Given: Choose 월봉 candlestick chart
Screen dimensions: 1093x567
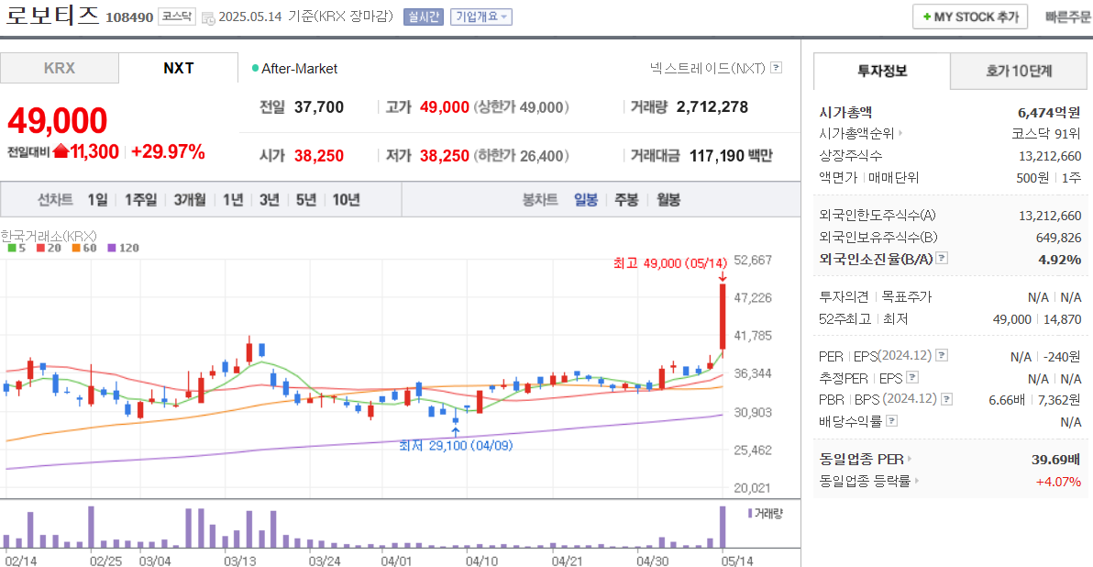Looking at the screenshot, I should 668,200.
